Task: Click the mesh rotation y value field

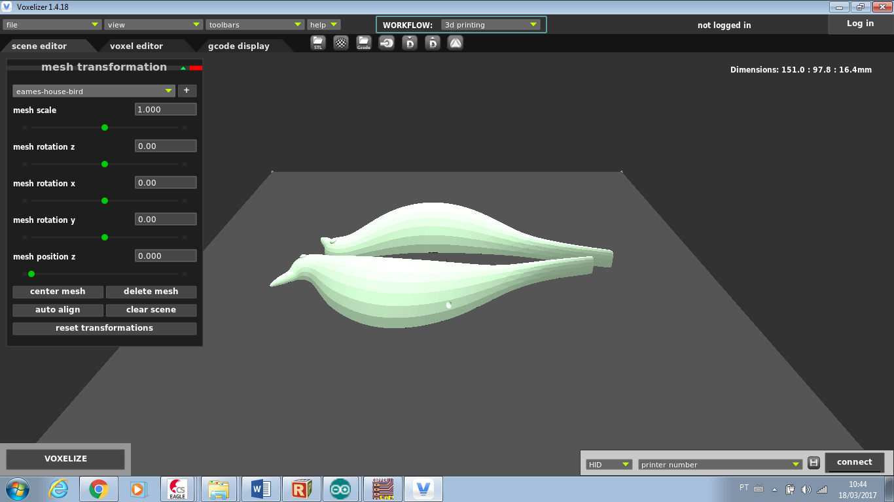Action: (x=166, y=220)
